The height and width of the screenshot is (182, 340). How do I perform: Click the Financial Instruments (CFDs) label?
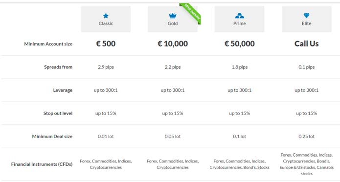point(42,164)
